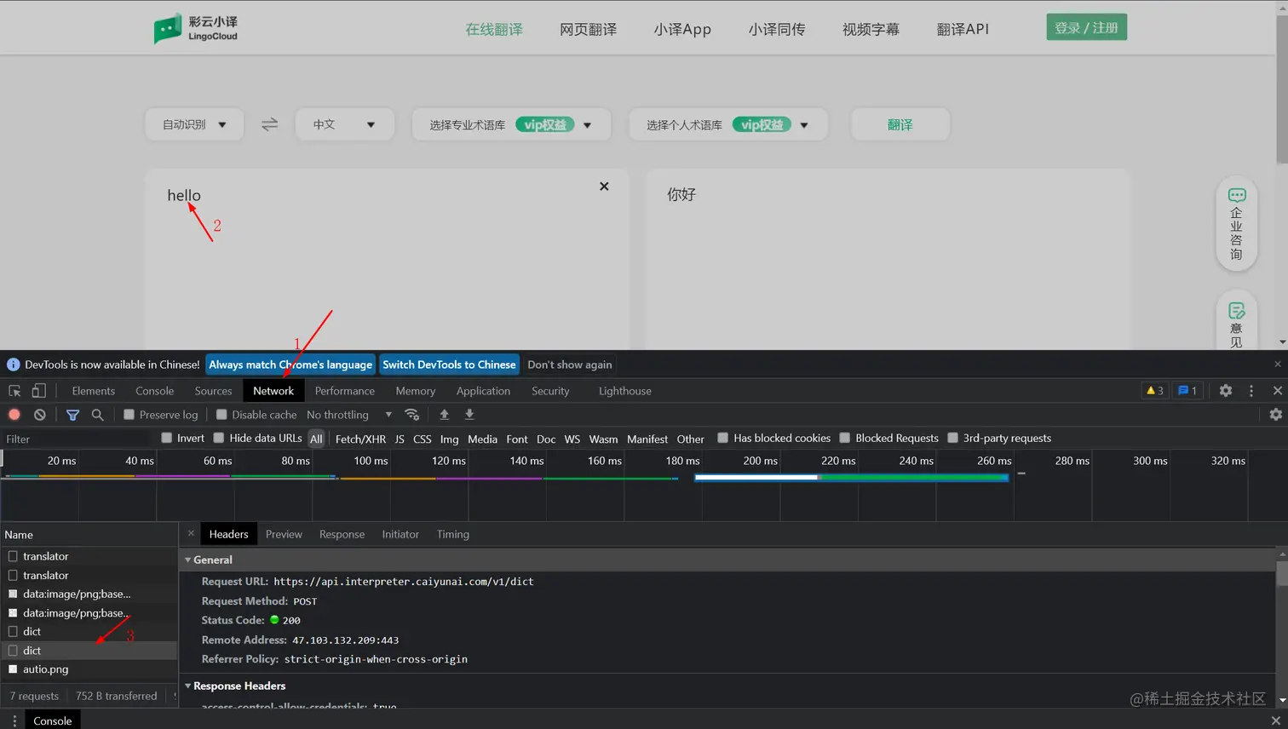Click the hello source text area
1288x729 pixels.
pos(388,259)
